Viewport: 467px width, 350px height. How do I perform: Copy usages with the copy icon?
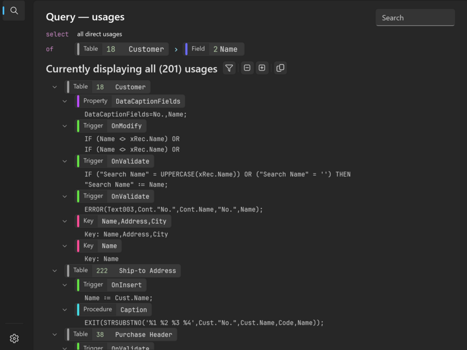tap(281, 68)
